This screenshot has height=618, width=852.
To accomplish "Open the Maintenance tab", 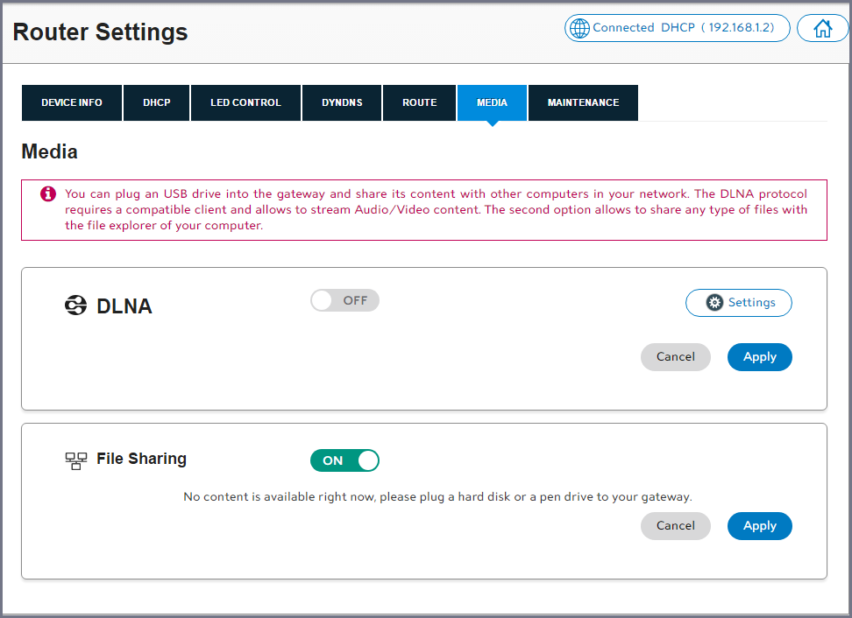I will [583, 102].
